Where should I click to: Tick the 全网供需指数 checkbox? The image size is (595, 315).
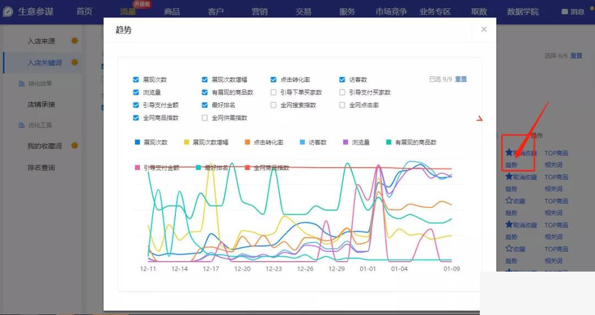point(205,118)
